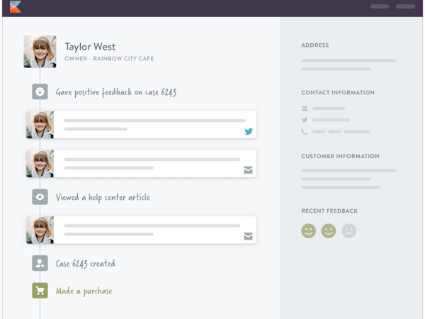Click the green shopping cart icon
This screenshot has width=425, height=319.
click(x=40, y=291)
